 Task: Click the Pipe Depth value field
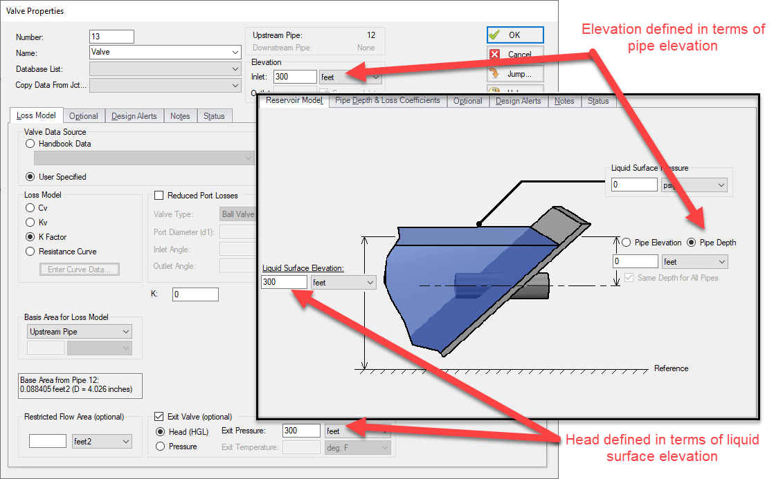pos(636,261)
